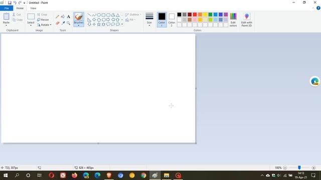Click the Crop button
The height and width of the screenshot is (180, 321).
coord(42,14)
